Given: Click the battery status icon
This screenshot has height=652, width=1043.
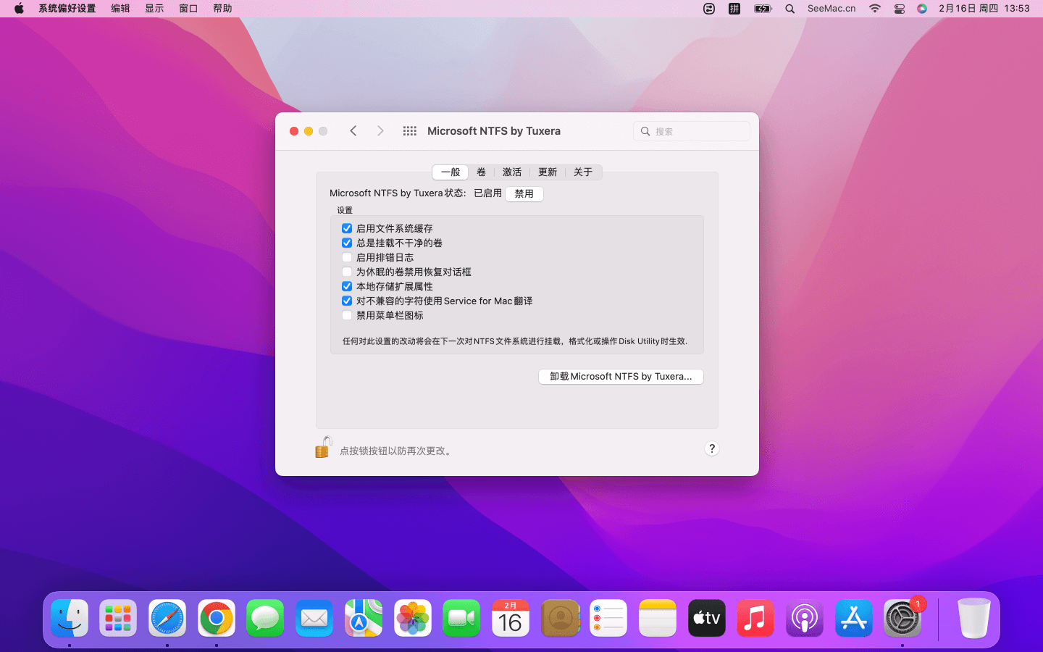Looking at the screenshot, I should coord(763,9).
